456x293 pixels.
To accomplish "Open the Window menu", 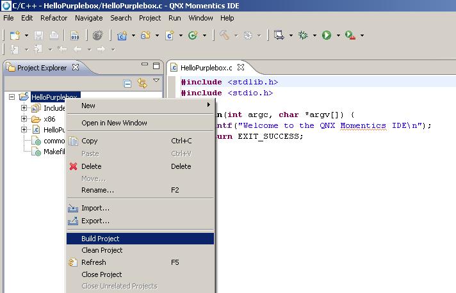I will pos(200,18).
